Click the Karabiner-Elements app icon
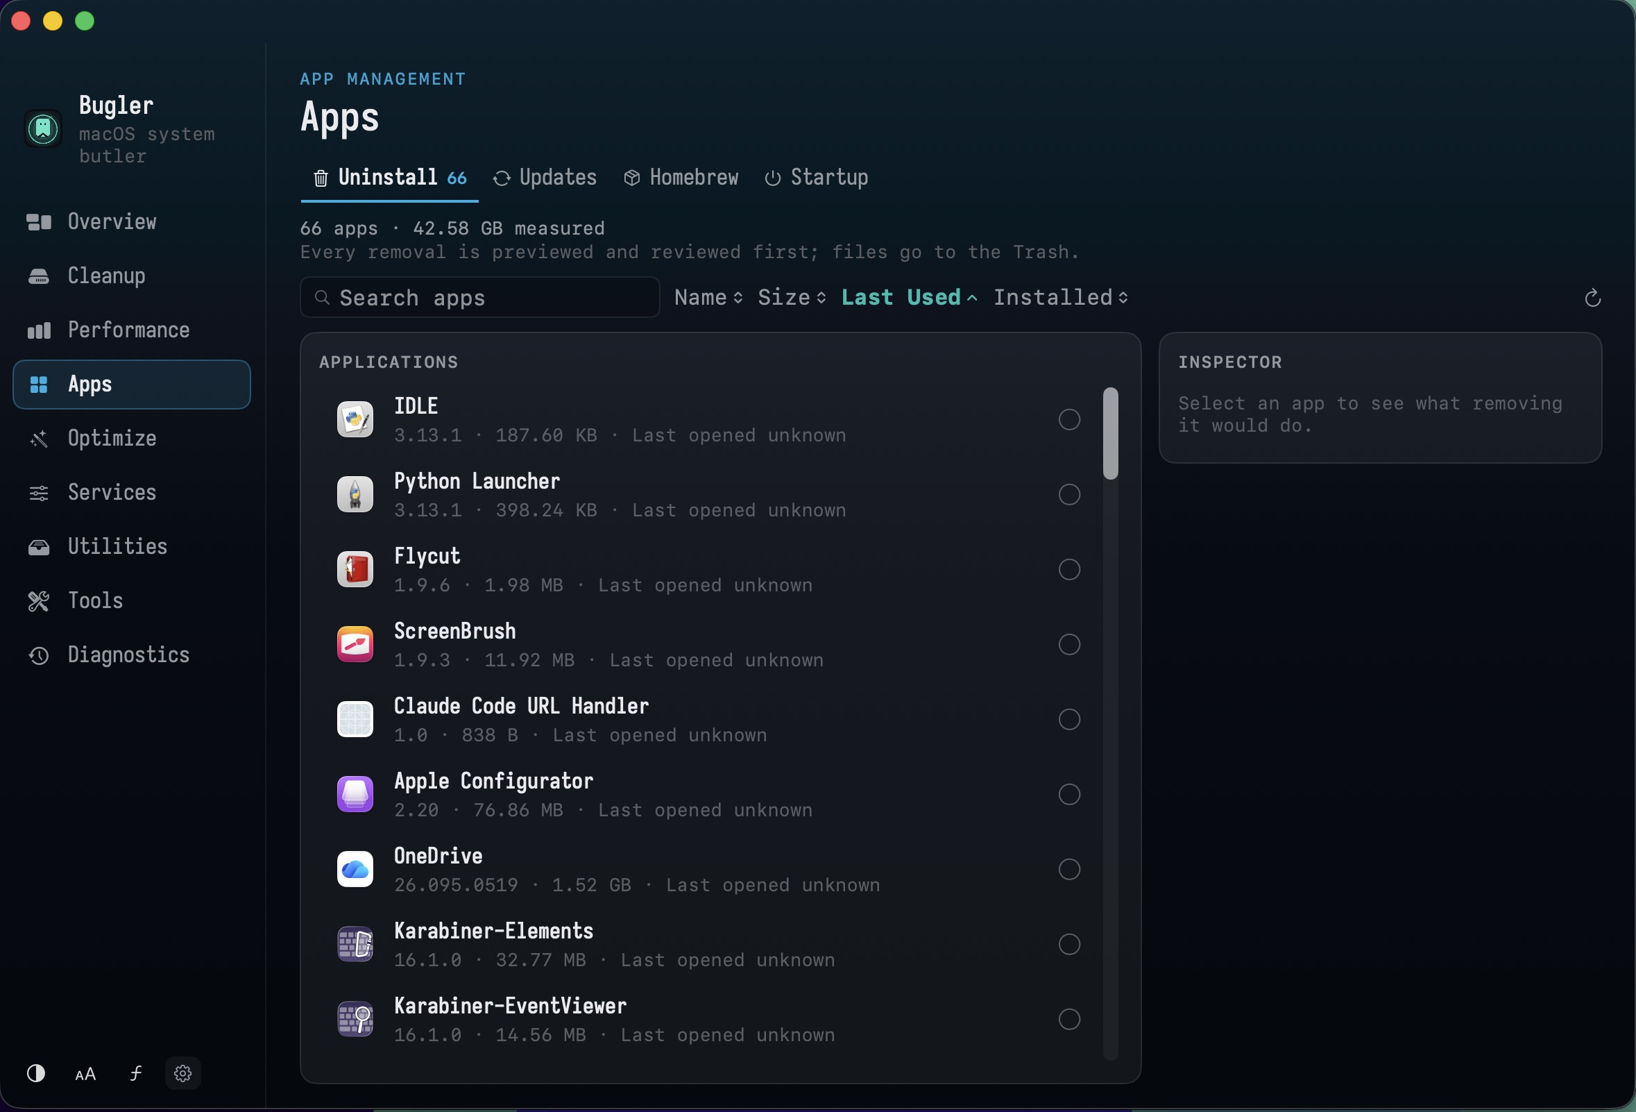This screenshot has height=1112, width=1636. point(355,945)
